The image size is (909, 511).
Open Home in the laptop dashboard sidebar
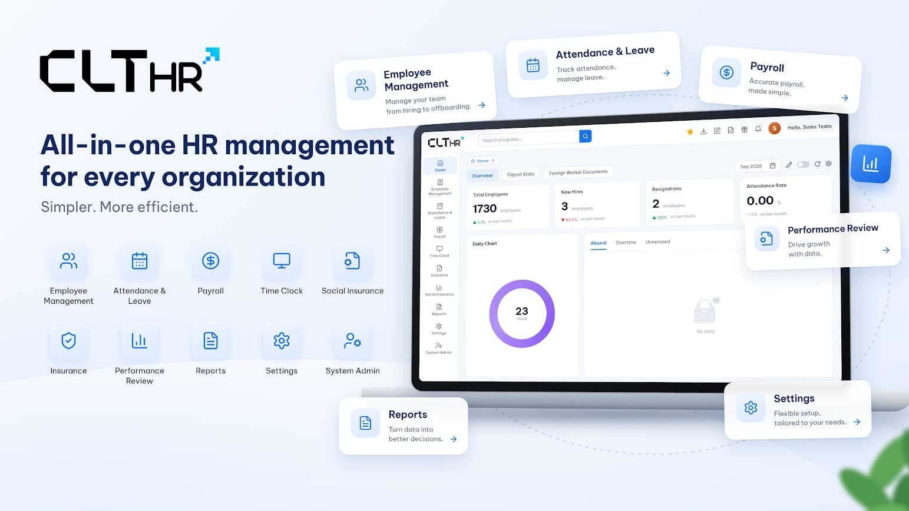(440, 165)
